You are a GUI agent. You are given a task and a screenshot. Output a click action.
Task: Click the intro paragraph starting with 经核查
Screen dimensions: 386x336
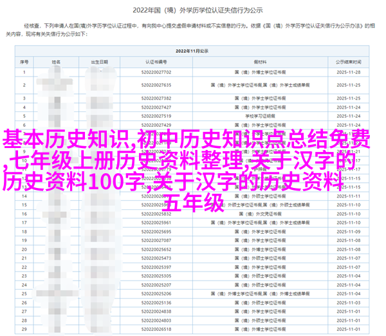193,26
